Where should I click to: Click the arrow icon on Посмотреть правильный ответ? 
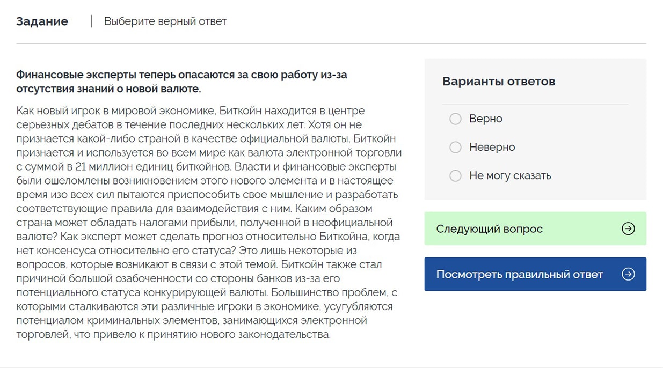[628, 274]
